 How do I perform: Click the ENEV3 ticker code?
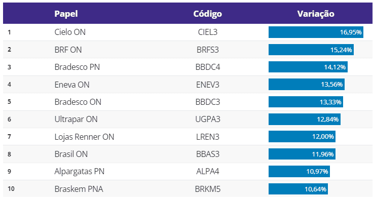pos(208,85)
